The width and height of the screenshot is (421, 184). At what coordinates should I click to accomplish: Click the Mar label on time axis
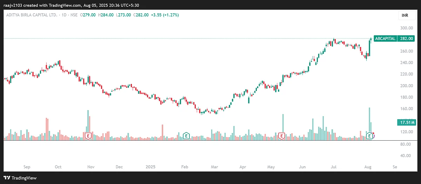click(214, 167)
